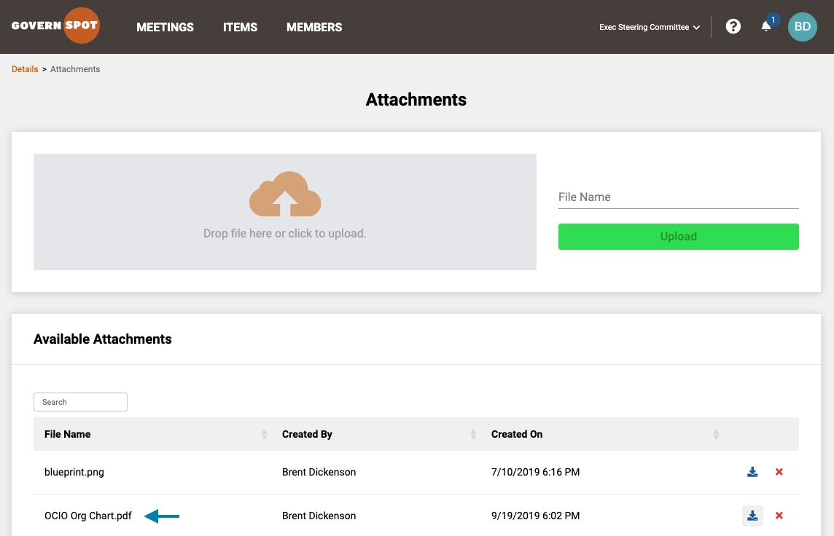Sort by the Created On column arrows
The height and width of the screenshot is (536, 834).
(716, 435)
